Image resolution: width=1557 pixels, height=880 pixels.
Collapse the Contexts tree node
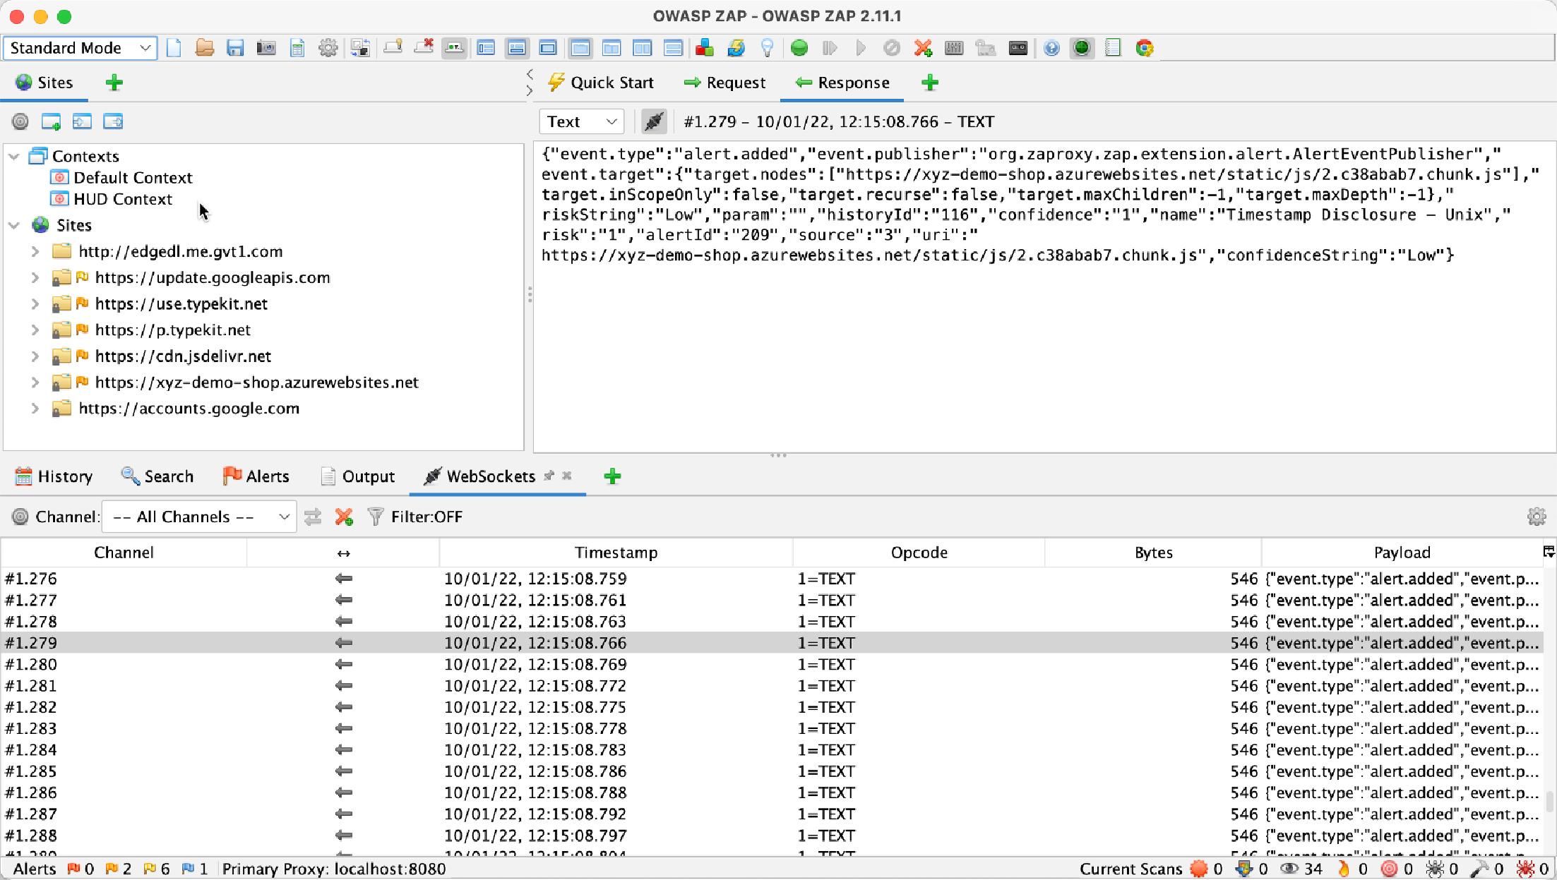coord(14,156)
